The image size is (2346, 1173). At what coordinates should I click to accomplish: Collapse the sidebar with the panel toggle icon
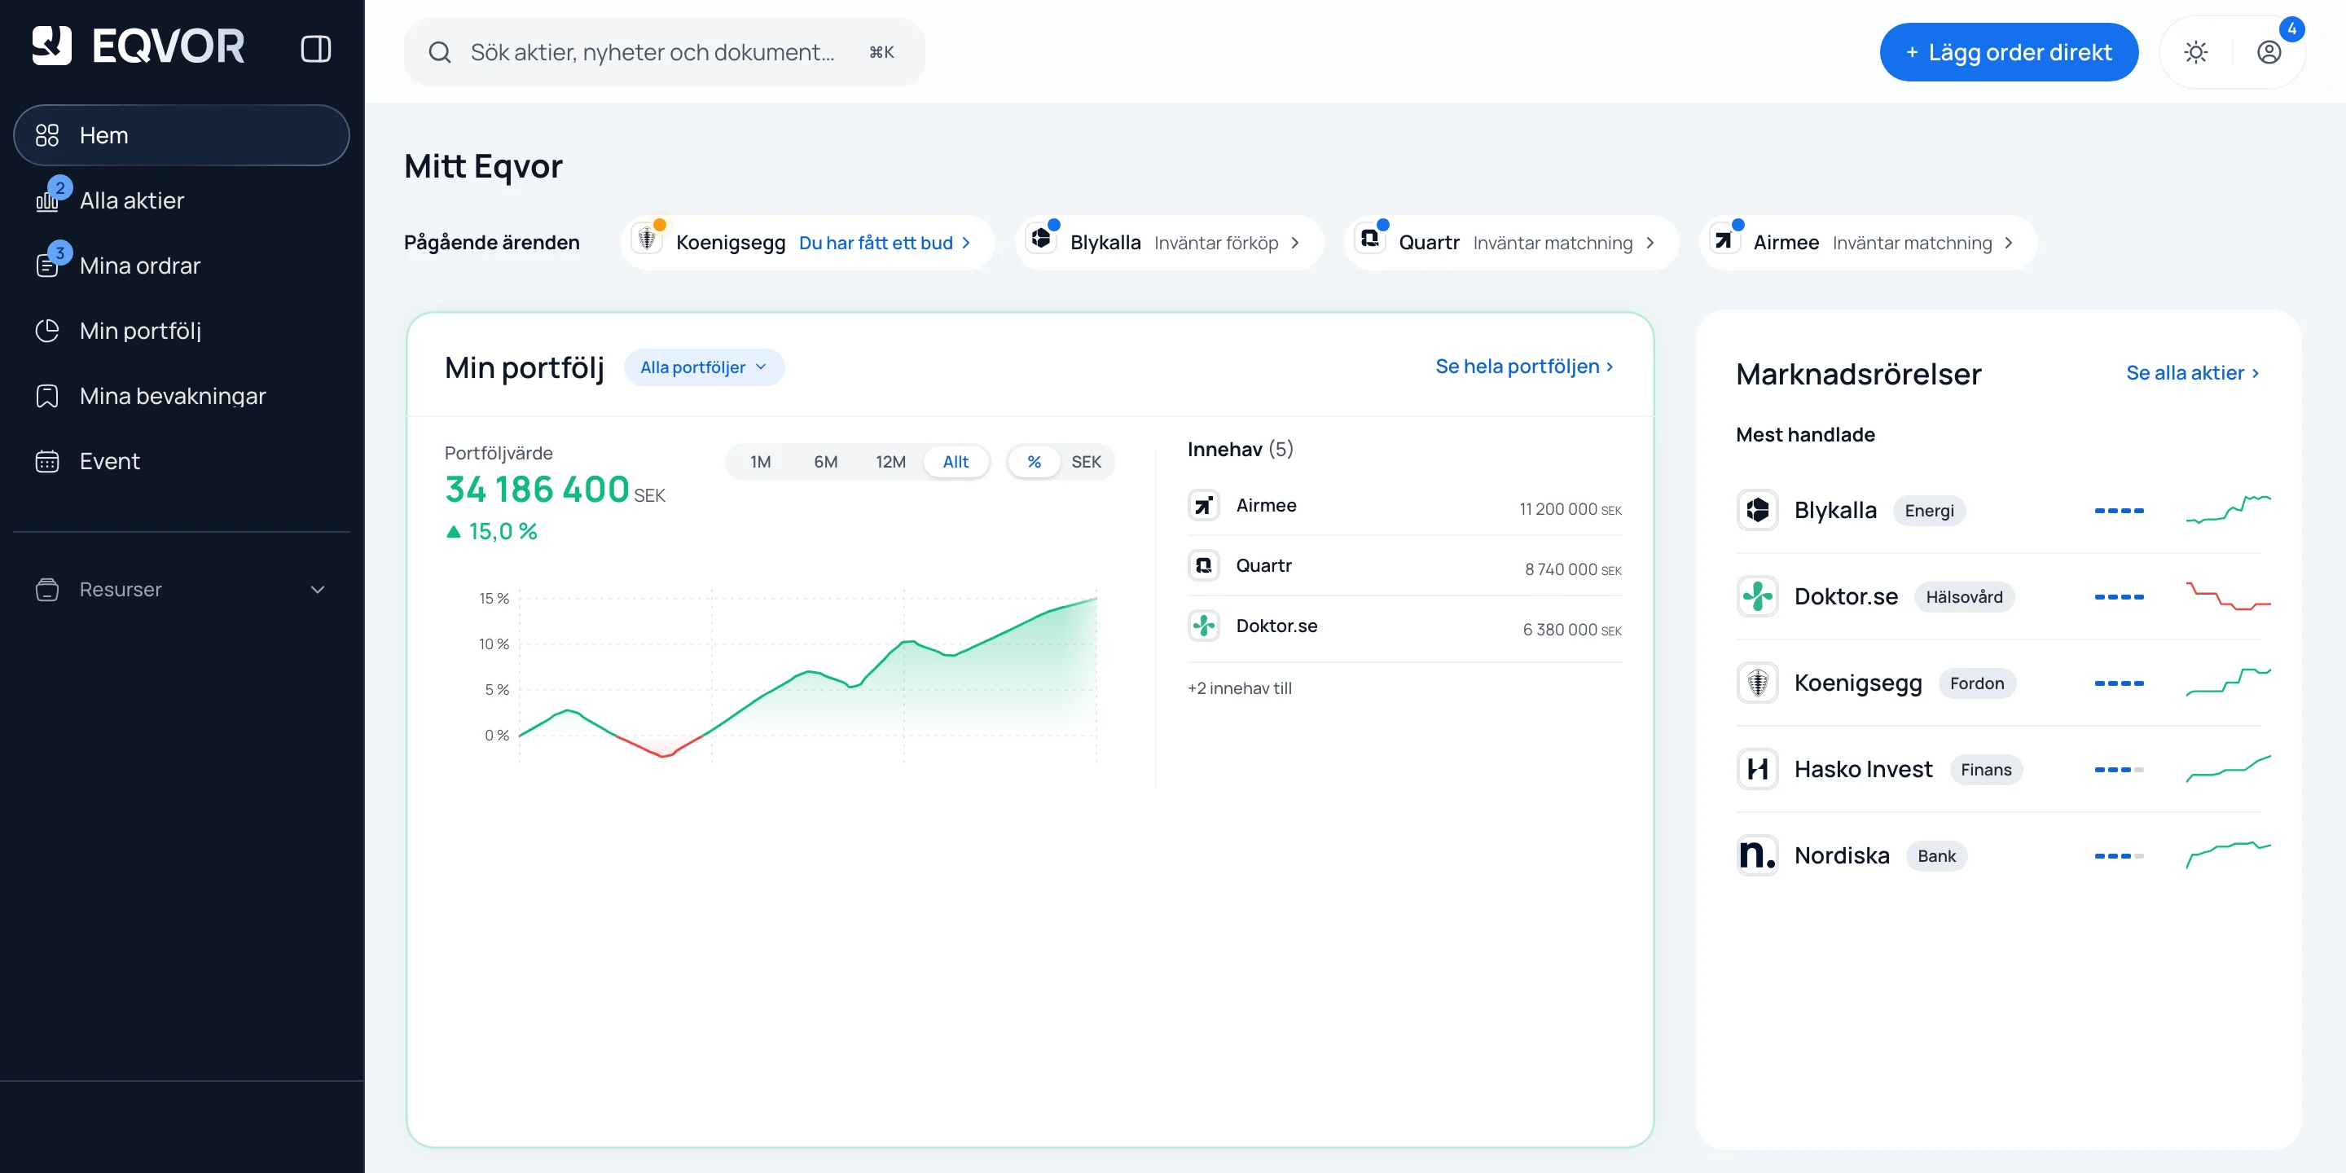point(316,48)
